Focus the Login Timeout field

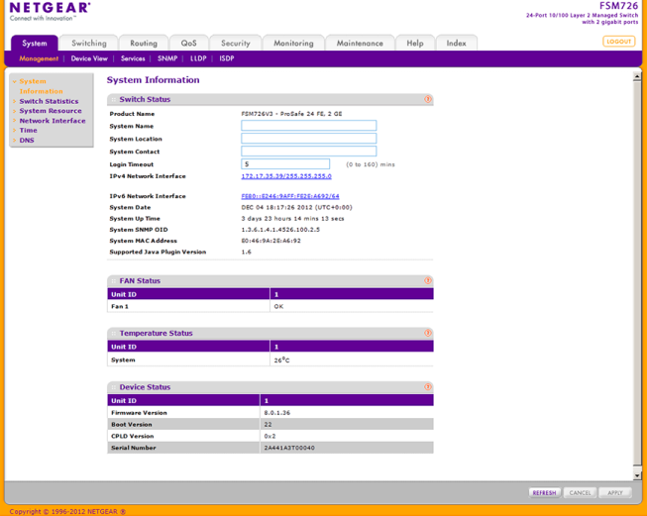pos(285,164)
